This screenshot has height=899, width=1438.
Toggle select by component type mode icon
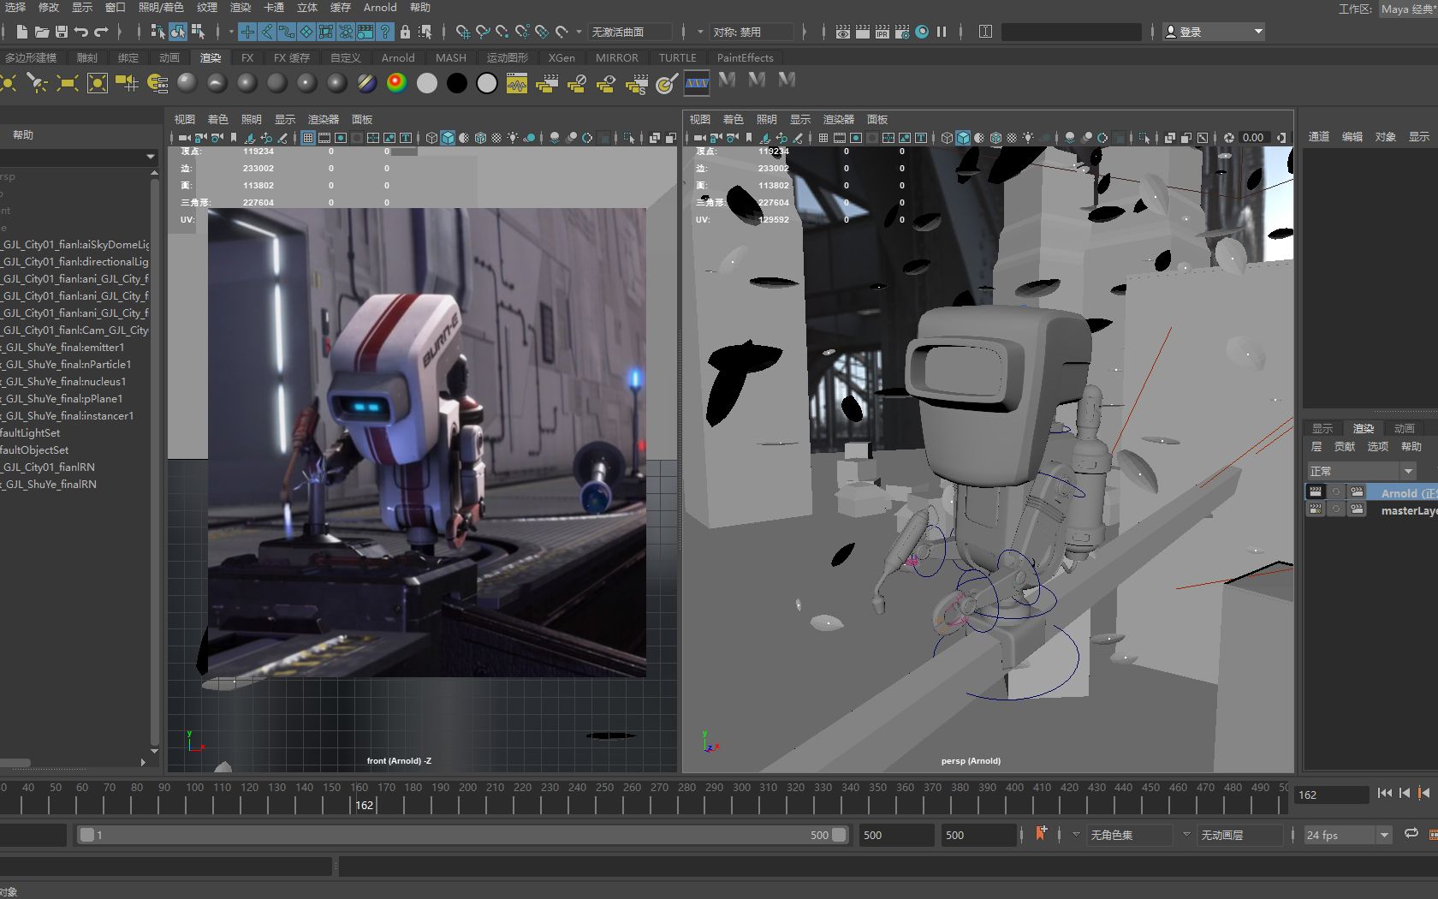pyautogui.click(x=198, y=32)
